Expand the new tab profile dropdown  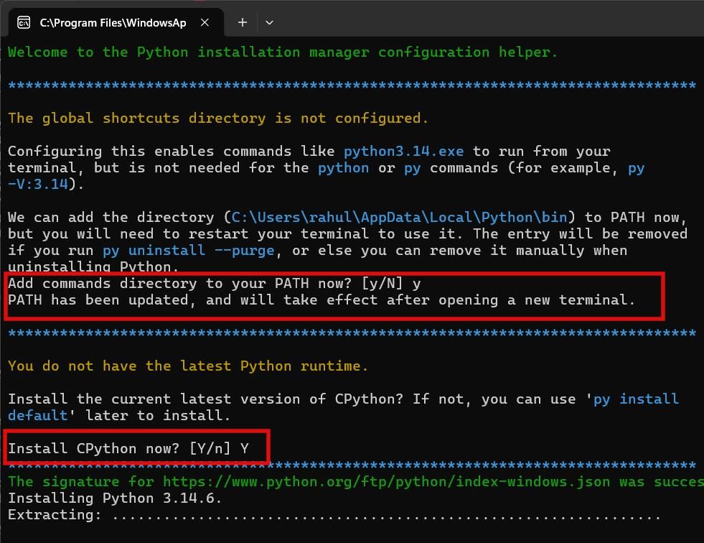(x=269, y=22)
